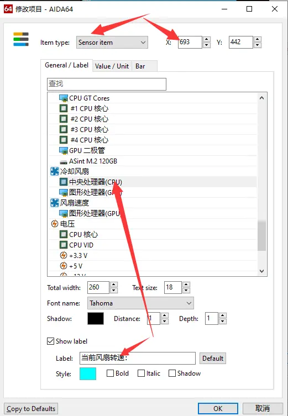Viewport: 288px width, 416px height.
Task: Click the 电压 lightning bolt icon
Action: 54,224
